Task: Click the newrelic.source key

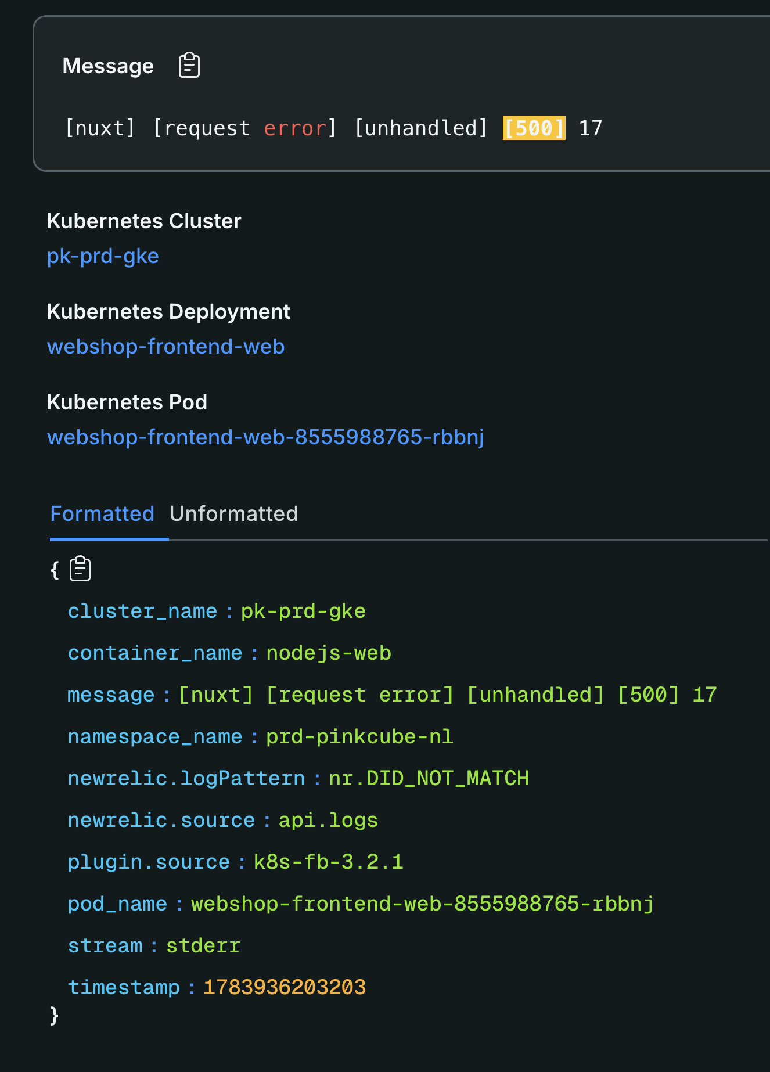Action: click(161, 821)
